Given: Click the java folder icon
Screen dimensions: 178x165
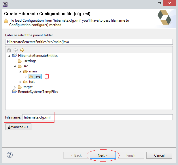Looking at the screenshot, I should [31, 76].
